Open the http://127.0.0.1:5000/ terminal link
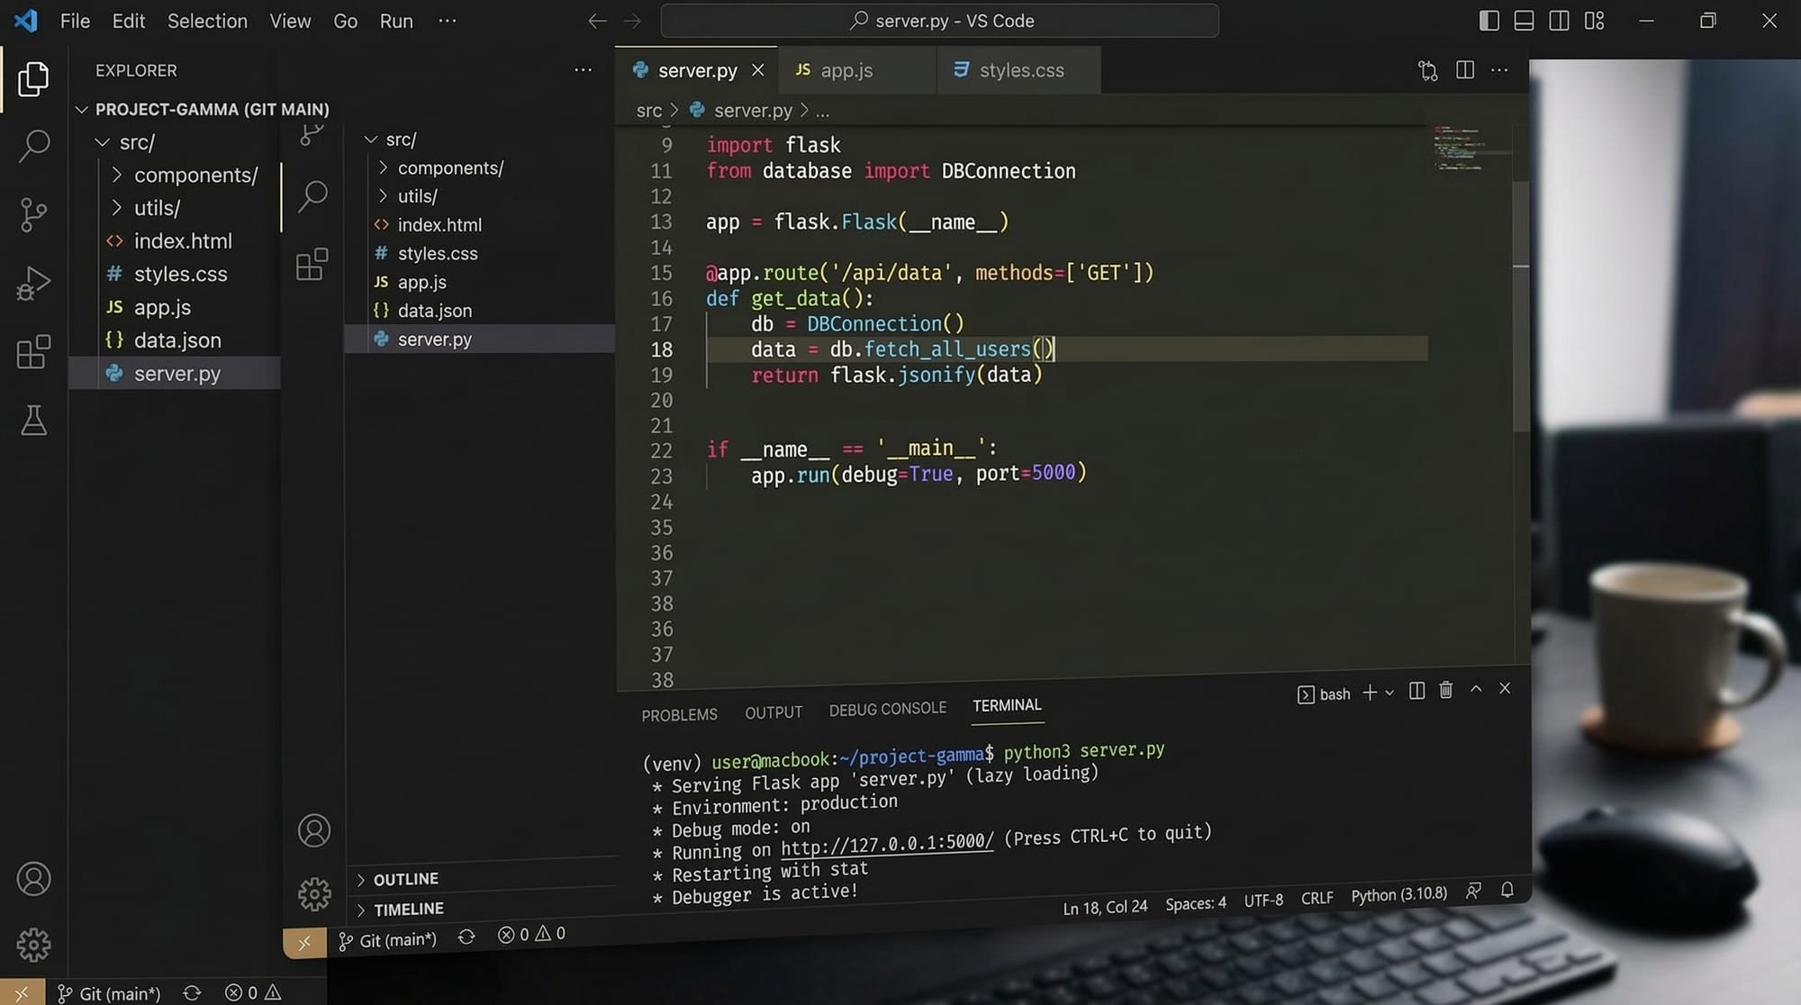1801x1005 pixels. (x=886, y=845)
